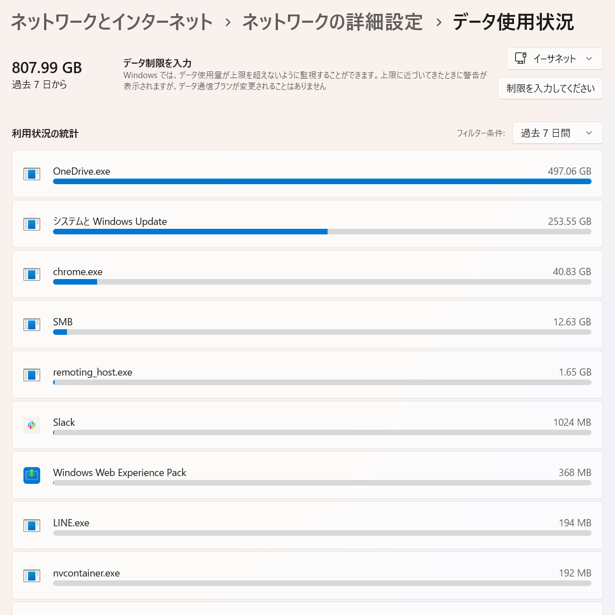Click the chrome.exe application icon

pyautogui.click(x=32, y=274)
